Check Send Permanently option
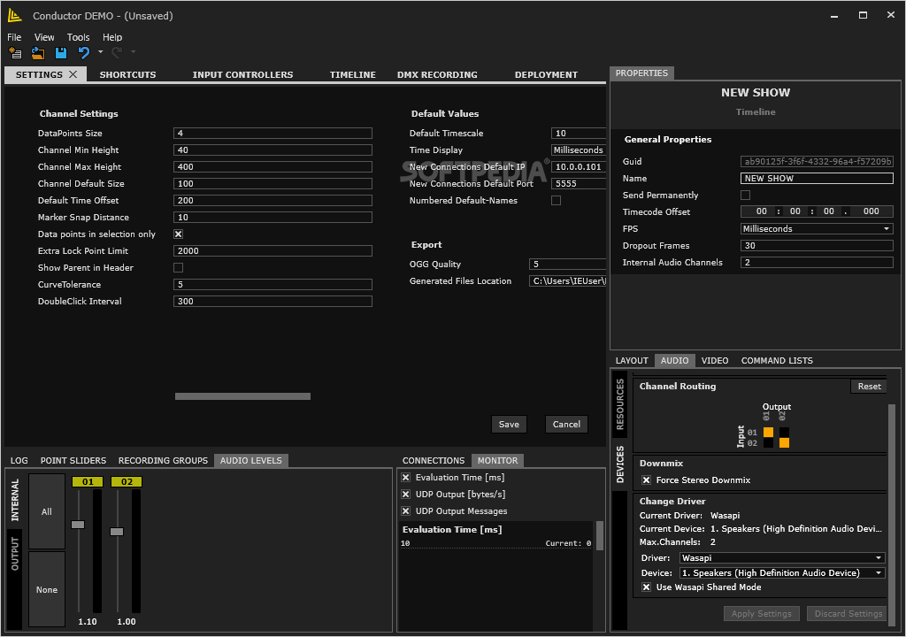Screen dimensions: 906x637 click(x=745, y=196)
